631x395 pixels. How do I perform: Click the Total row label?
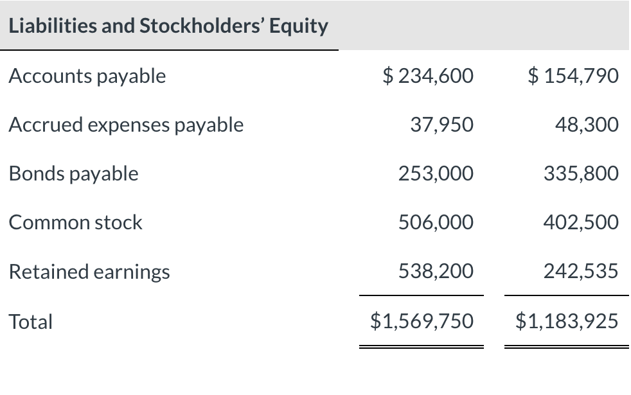tap(31, 321)
